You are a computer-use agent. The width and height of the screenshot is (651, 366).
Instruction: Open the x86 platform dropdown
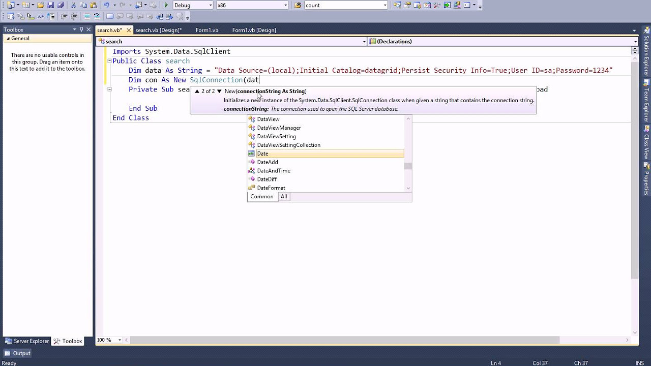(285, 5)
